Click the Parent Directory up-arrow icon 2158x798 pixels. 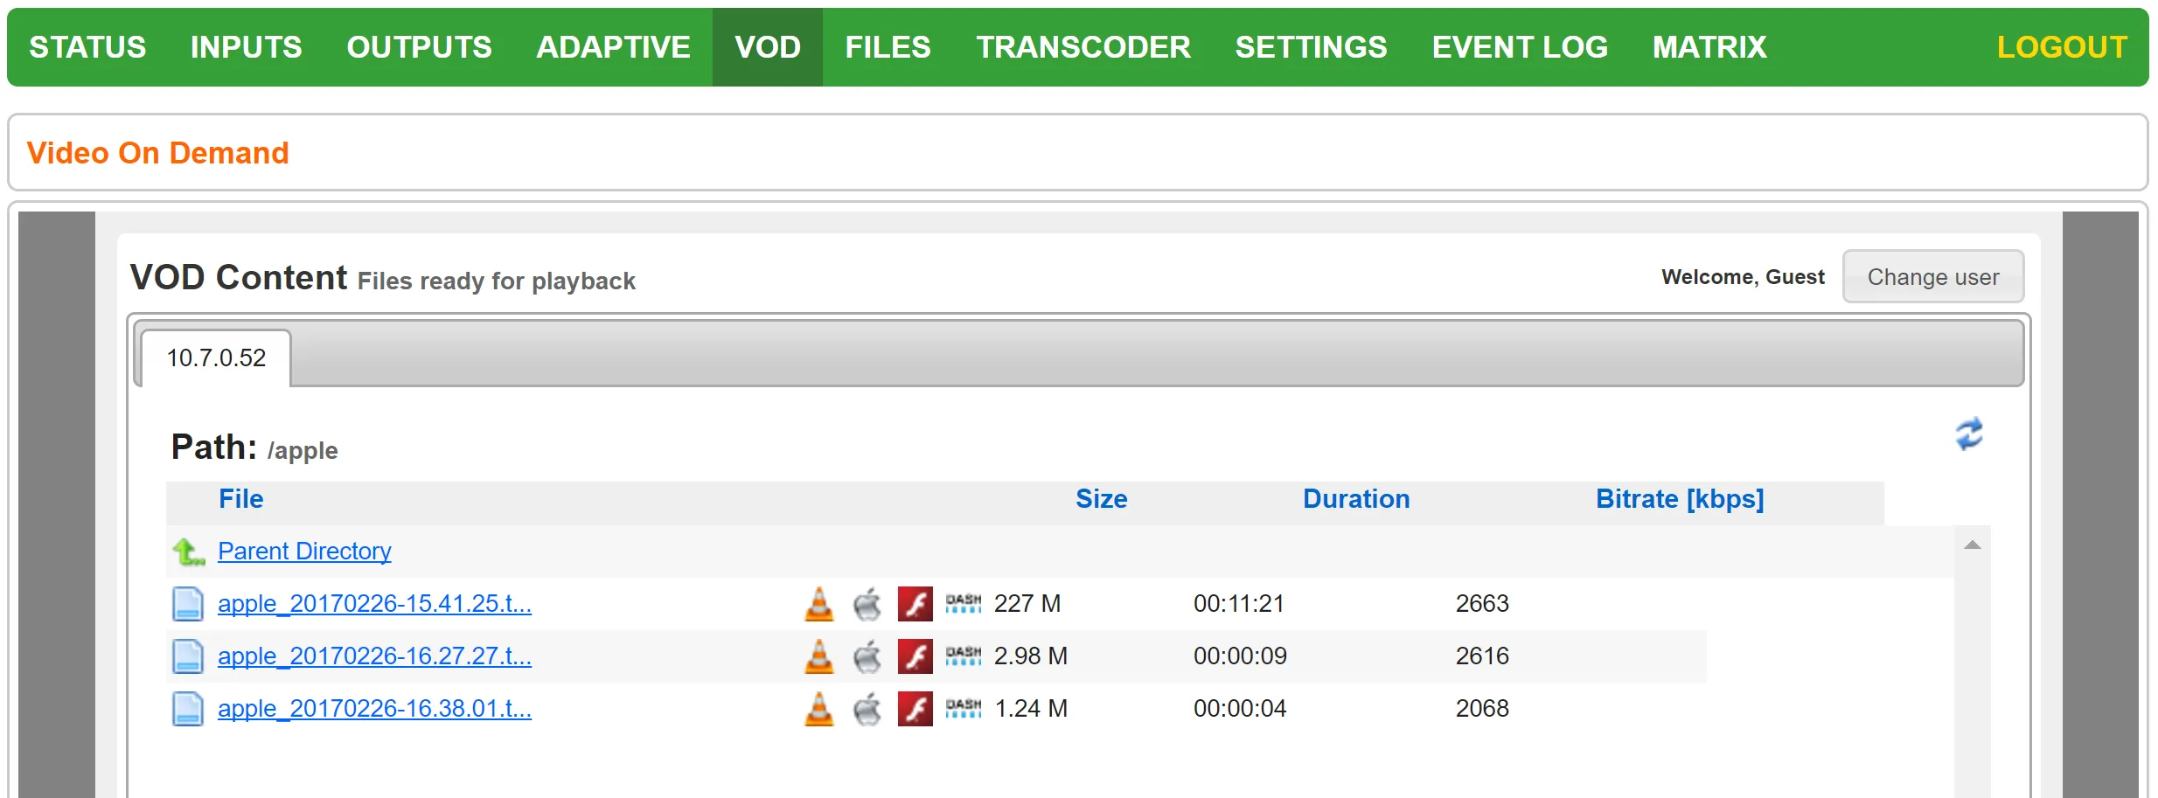pyautogui.click(x=188, y=552)
